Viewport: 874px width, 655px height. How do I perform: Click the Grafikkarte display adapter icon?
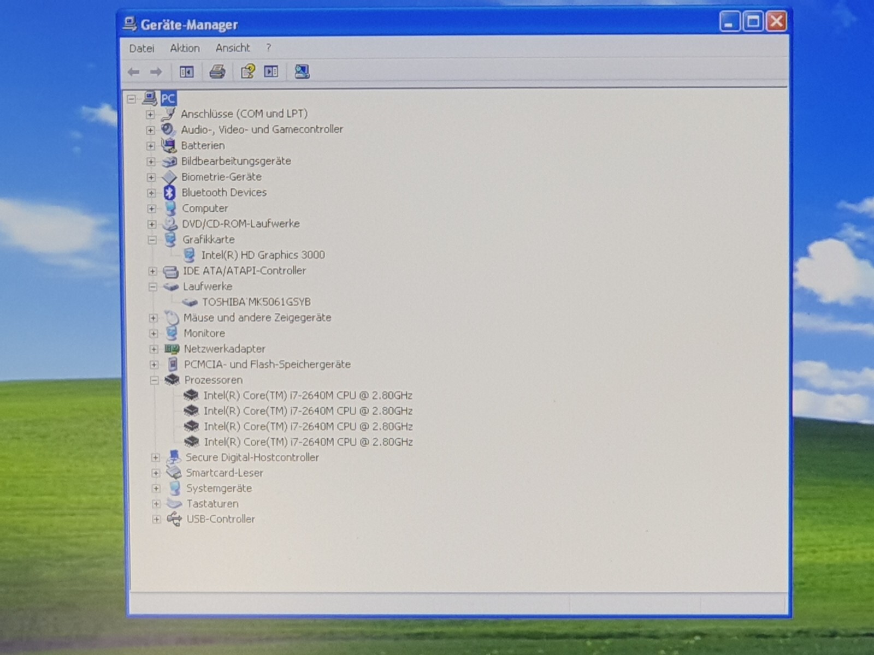click(170, 239)
